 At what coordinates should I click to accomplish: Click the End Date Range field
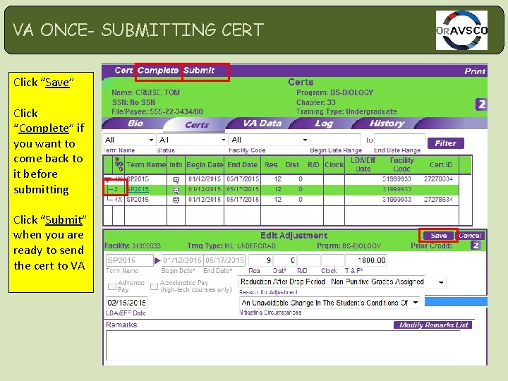tap(399, 140)
